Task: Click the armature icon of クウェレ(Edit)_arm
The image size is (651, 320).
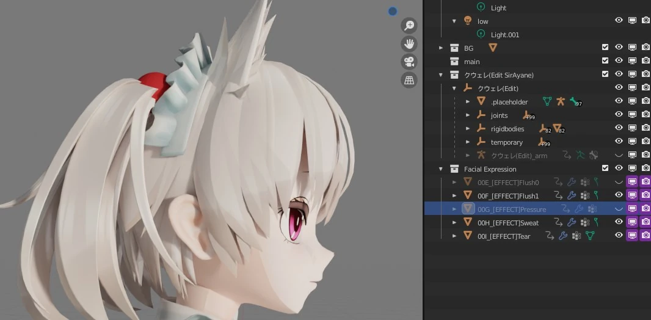Action: coord(481,155)
